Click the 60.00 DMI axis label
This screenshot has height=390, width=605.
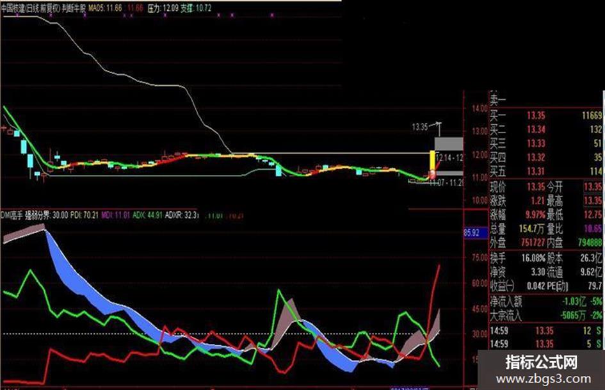click(480, 283)
